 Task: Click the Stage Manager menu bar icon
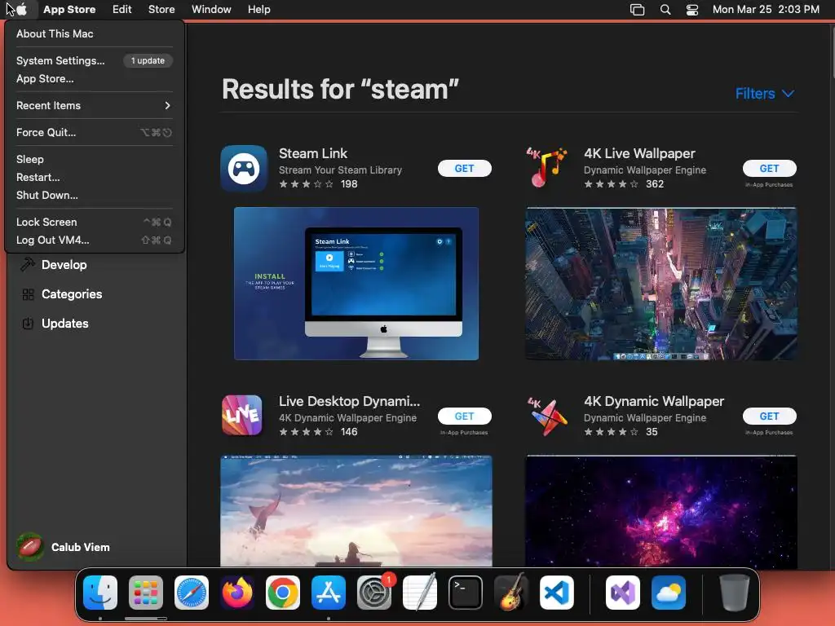click(638, 10)
